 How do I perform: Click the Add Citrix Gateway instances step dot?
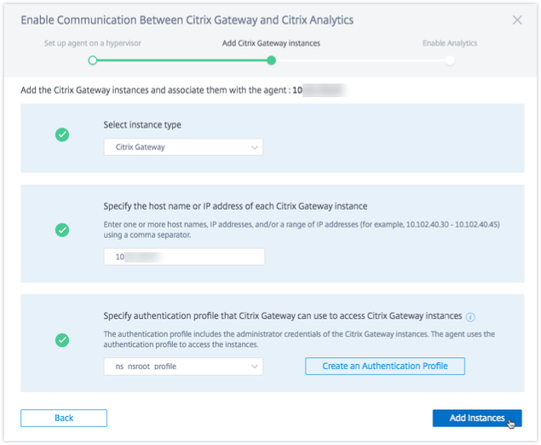[271, 61]
